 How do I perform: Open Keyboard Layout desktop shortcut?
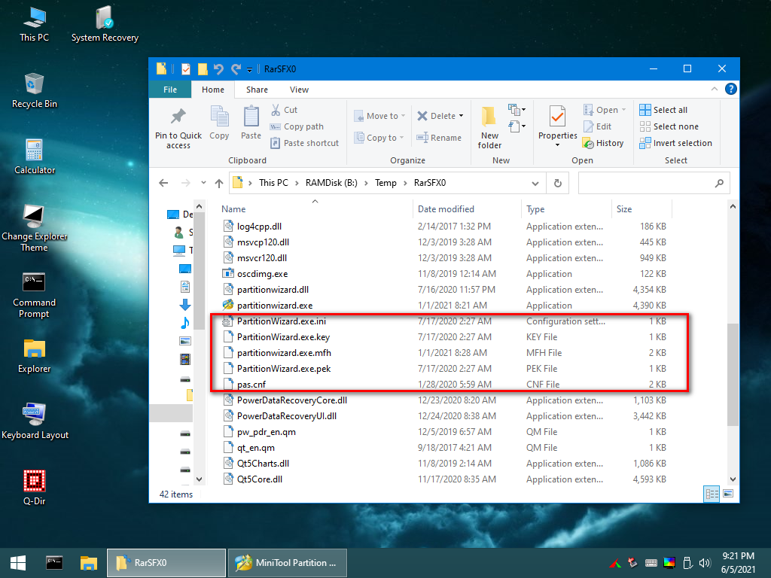35,421
